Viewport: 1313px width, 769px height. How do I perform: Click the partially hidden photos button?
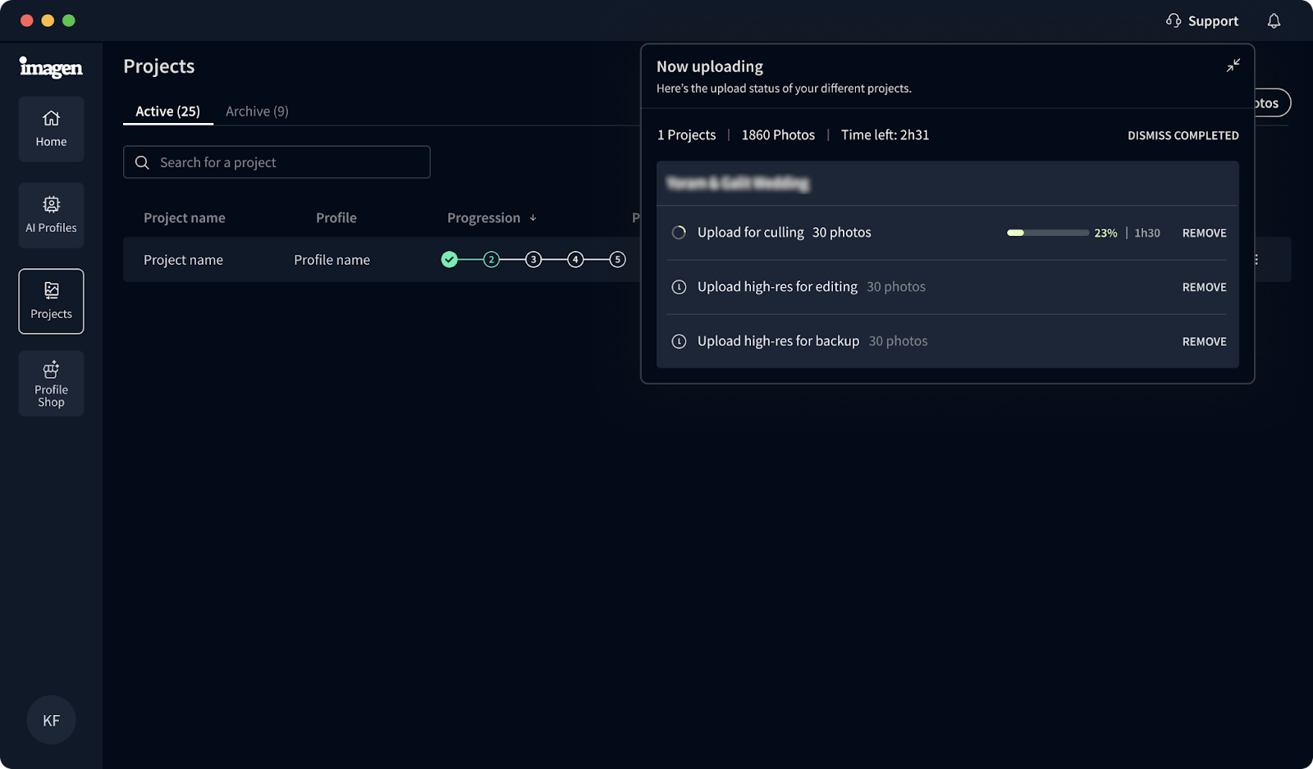point(1273,102)
